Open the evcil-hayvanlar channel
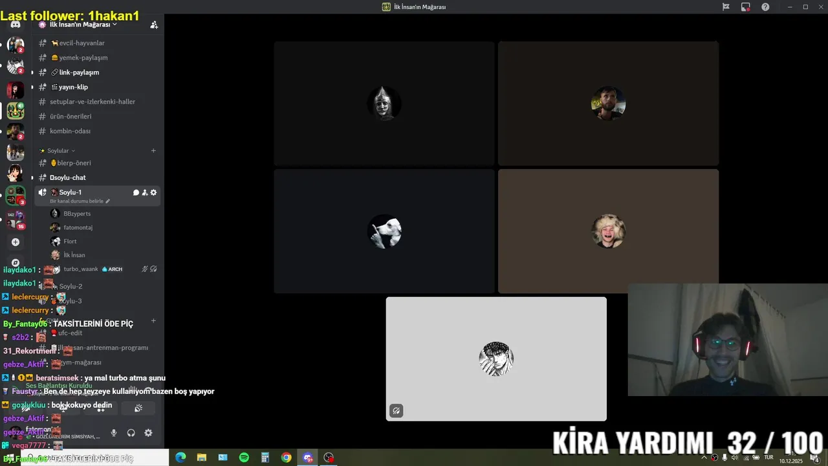The width and height of the screenshot is (828, 466). coord(97,43)
